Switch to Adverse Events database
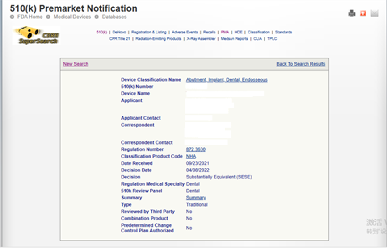 click(x=185, y=32)
